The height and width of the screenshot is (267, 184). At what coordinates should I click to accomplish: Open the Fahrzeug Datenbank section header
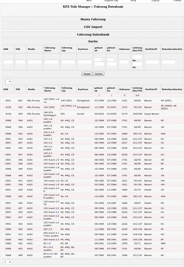tap(93, 35)
